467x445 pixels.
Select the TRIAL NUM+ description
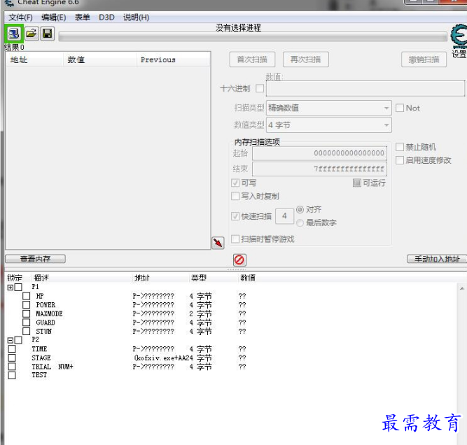pyautogui.click(x=53, y=367)
